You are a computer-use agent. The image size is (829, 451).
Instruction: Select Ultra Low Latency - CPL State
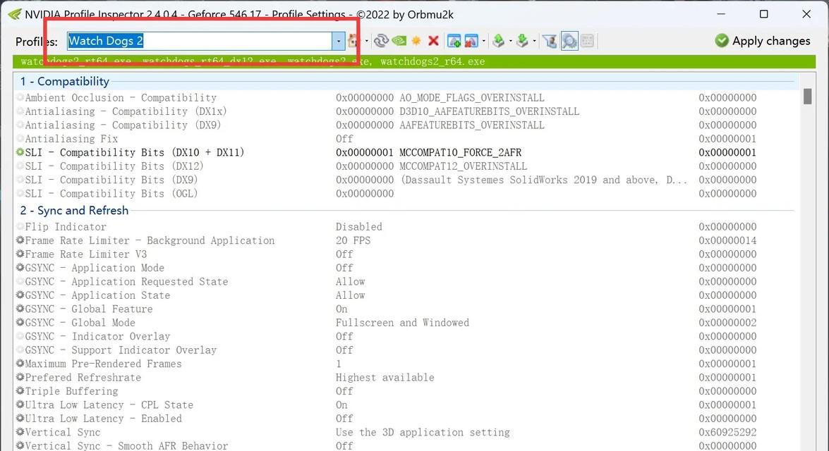coord(109,406)
